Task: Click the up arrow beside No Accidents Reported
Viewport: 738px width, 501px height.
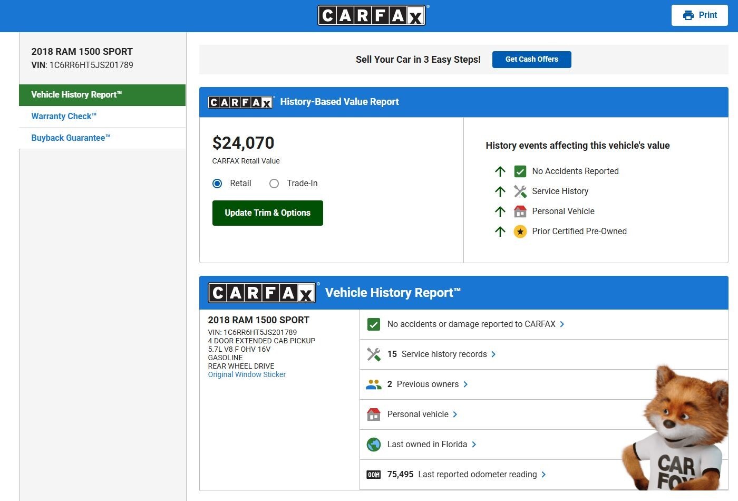Action: click(x=500, y=171)
